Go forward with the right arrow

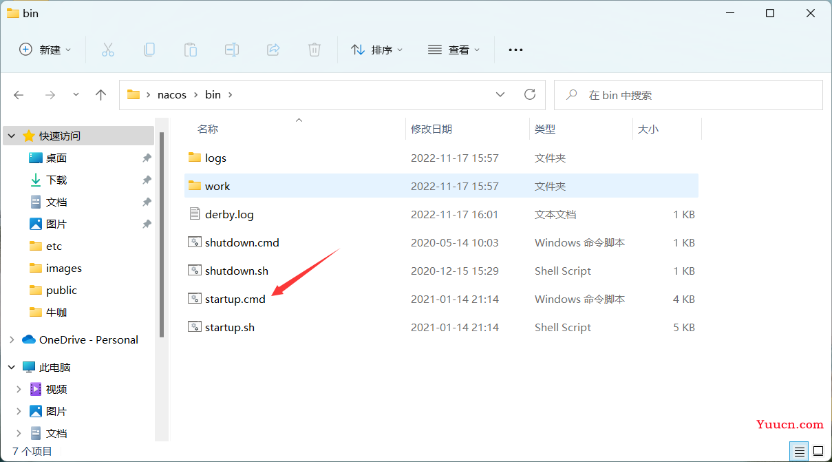[x=50, y=95]
